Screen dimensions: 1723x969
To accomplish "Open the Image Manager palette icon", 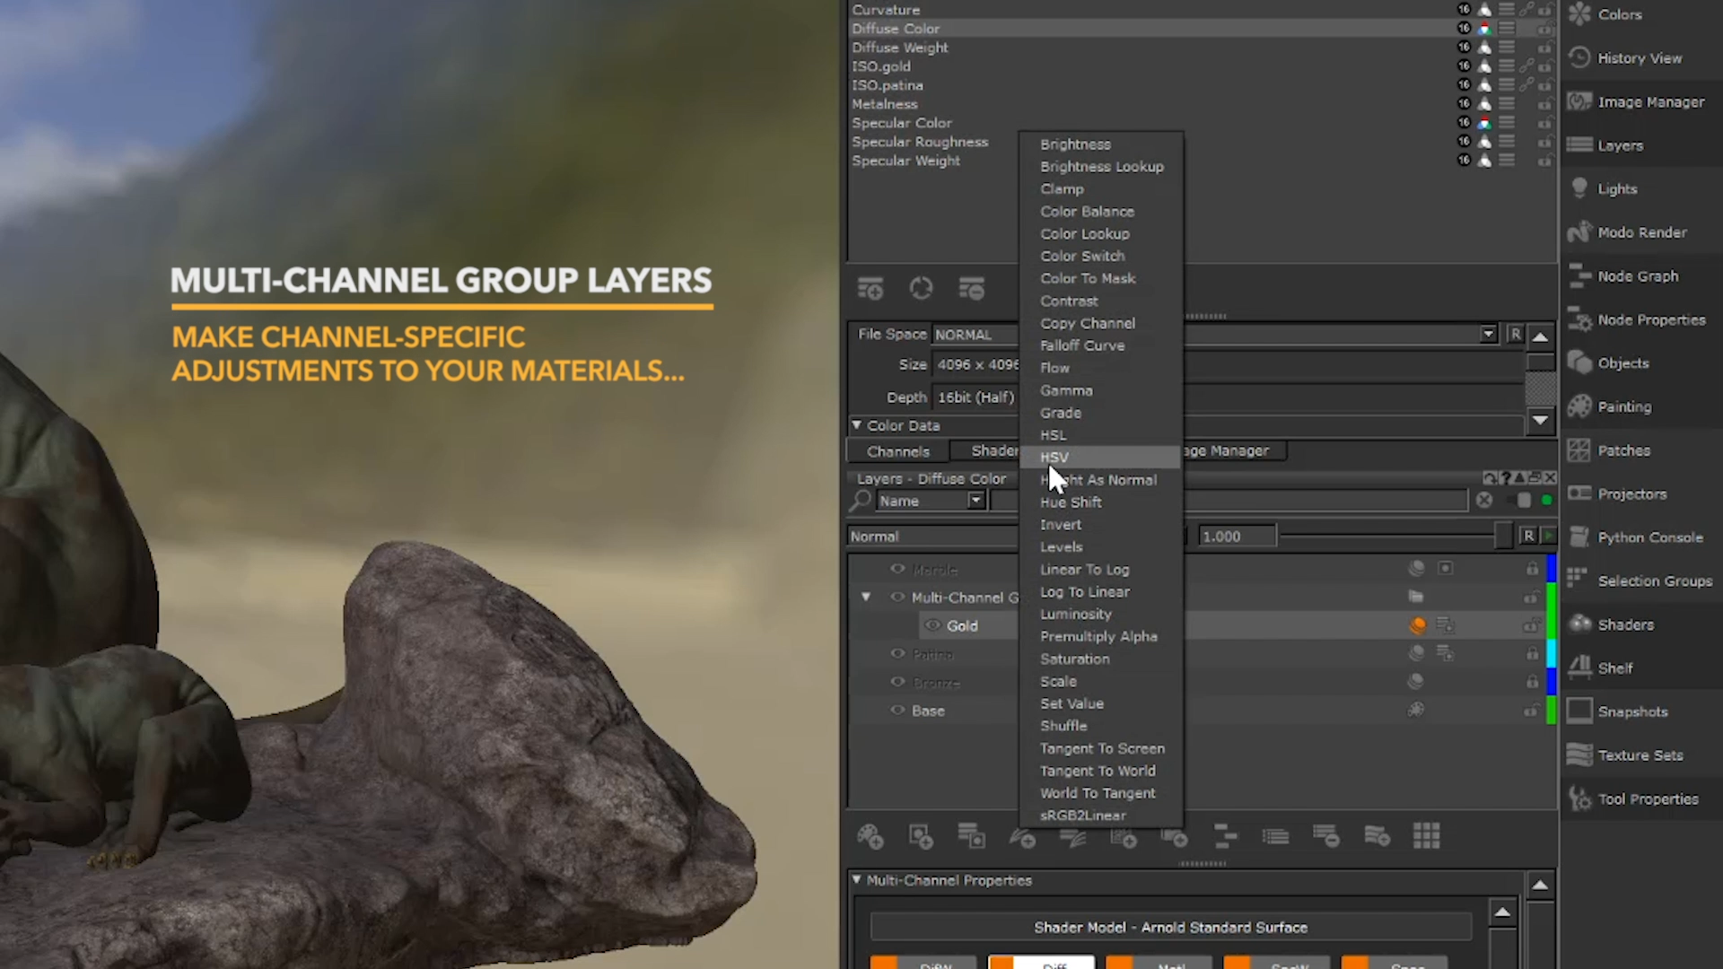I will [1579, 101].
